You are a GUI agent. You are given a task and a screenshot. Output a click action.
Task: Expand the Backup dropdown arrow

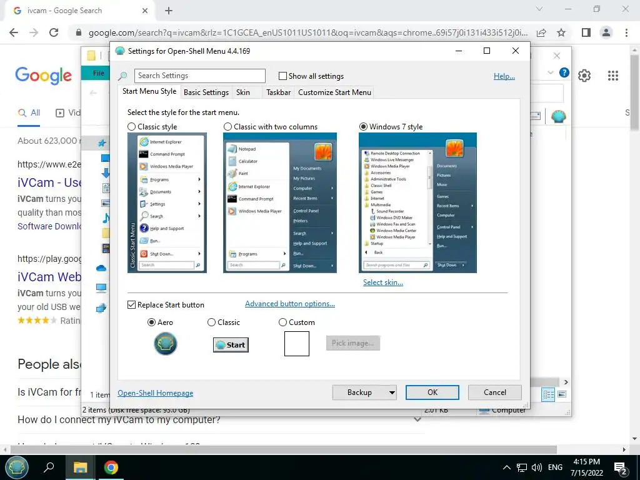[x=392, y=392]
